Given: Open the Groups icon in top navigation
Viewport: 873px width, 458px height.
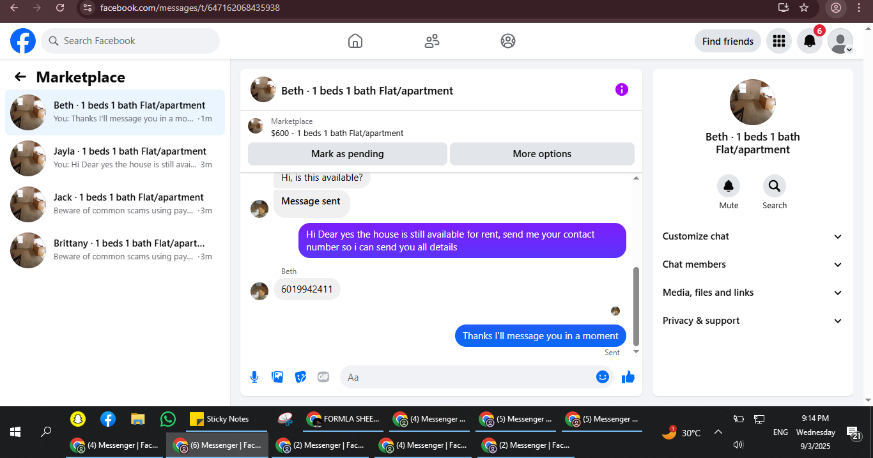Looking at the screenshot, I should tap(508, 41).
